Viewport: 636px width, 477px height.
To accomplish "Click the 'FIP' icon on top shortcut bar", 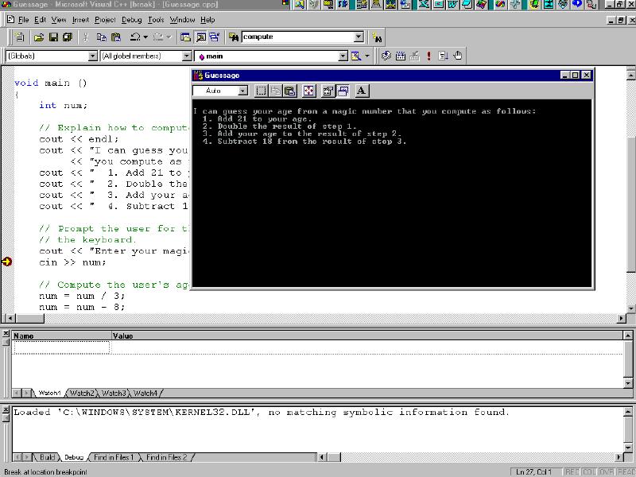I will 343,5.
